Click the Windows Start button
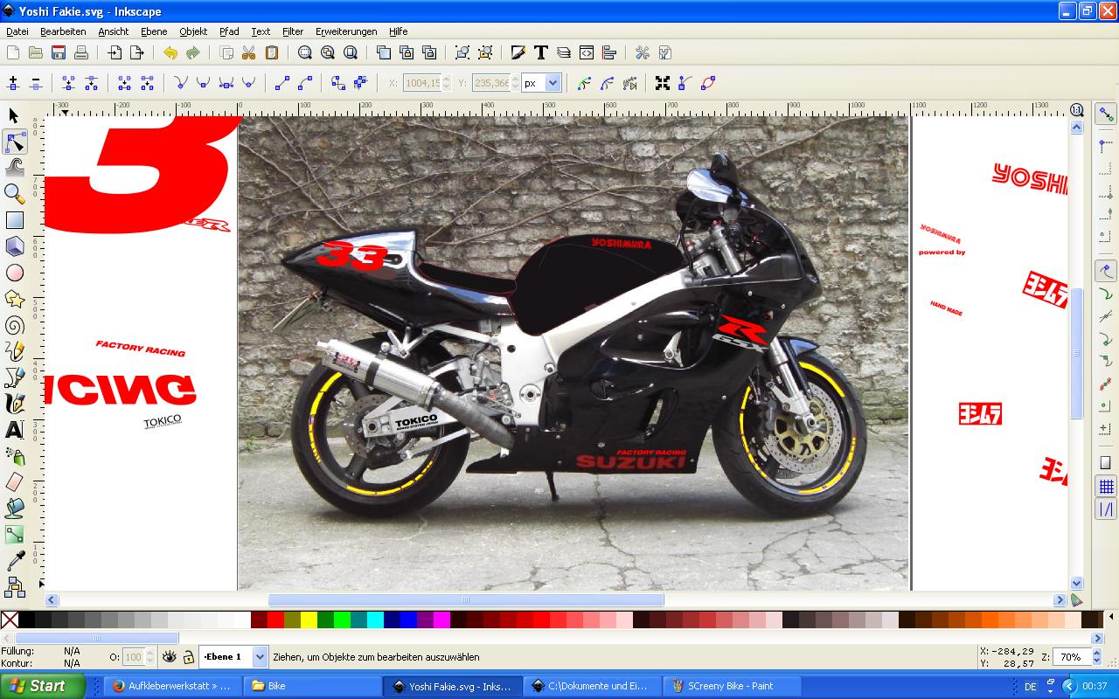Screen dimensions: 1119x699 [x=42, y=686]
